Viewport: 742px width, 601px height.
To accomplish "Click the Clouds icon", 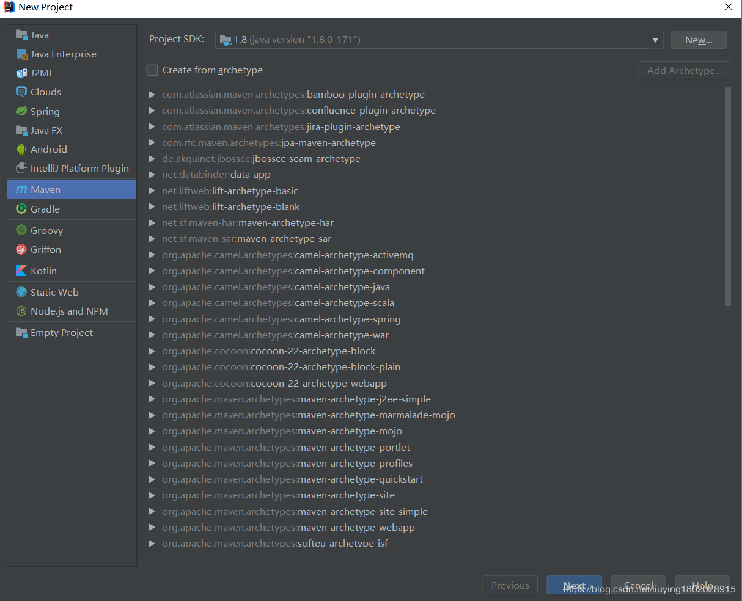I will (x=21, y=92).
